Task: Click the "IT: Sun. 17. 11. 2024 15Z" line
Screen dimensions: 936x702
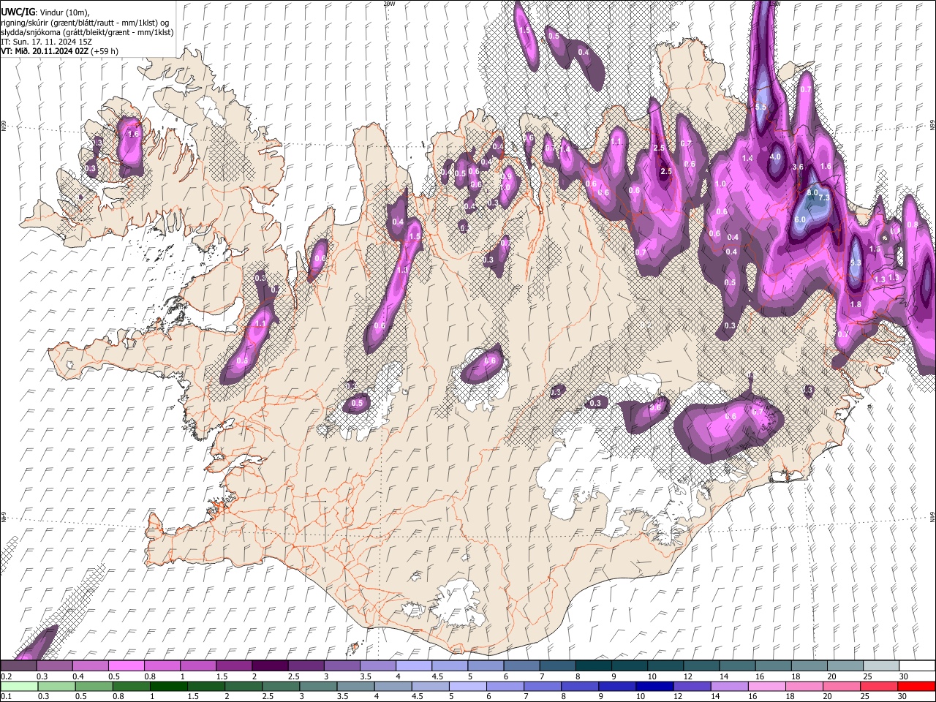Action: (46, 42)
